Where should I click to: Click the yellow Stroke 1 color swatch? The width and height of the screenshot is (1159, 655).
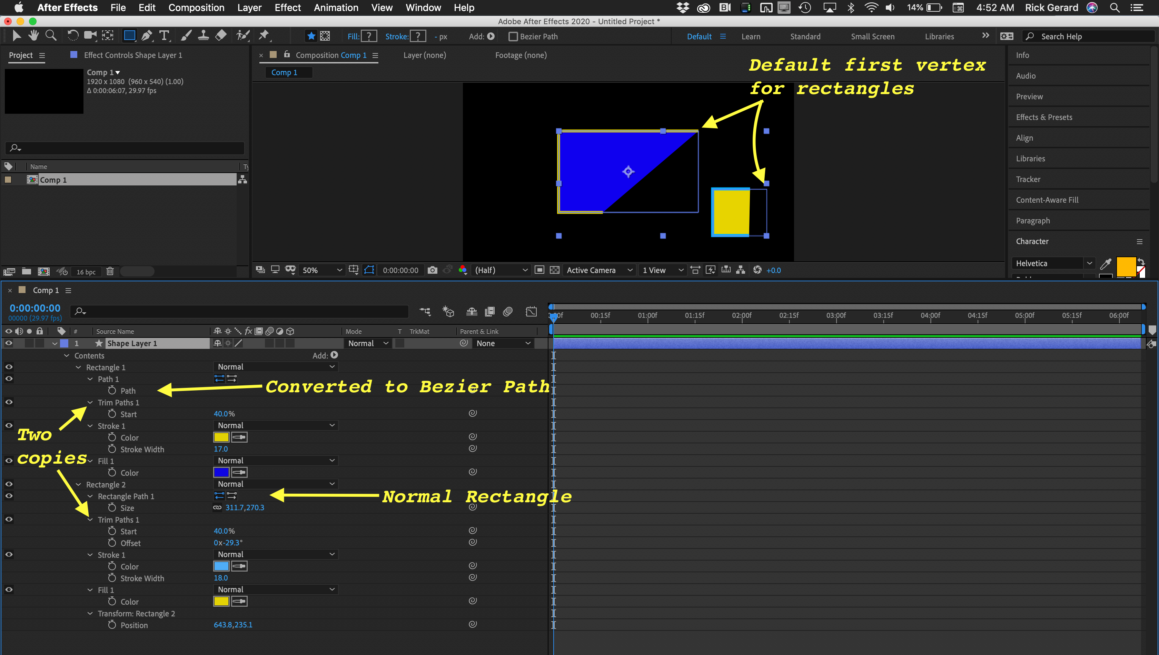click(x=221, y=437)
